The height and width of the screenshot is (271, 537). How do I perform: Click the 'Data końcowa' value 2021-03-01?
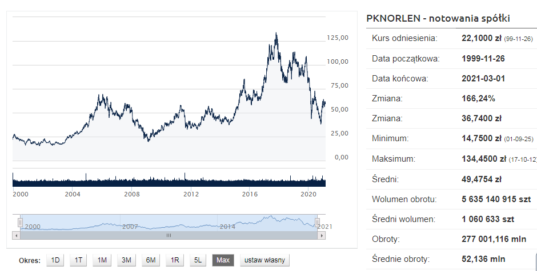coord(483,79)
